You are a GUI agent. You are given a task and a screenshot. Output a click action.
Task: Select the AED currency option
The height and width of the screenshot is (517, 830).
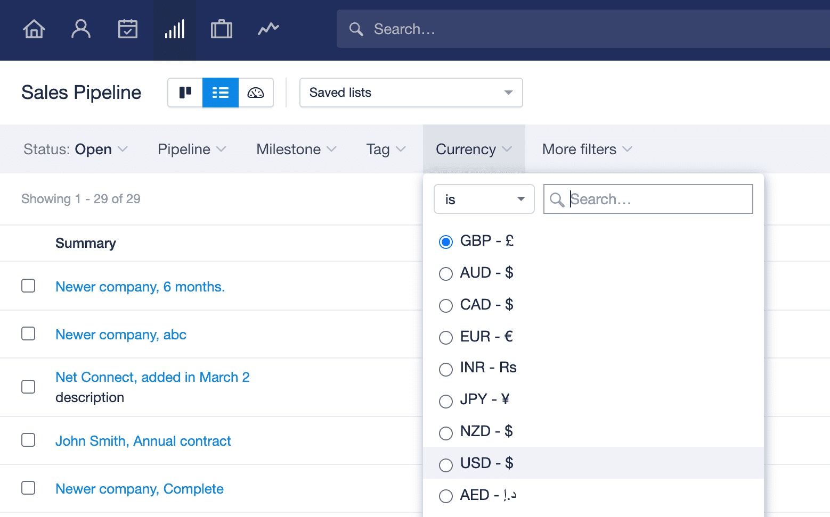coord(446,496)
